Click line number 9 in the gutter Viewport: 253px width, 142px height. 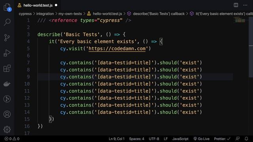(x=28, y=77)
